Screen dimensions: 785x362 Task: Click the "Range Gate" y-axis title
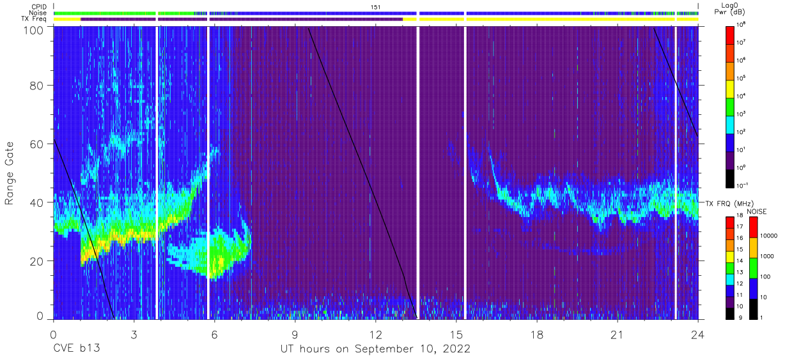10,173
